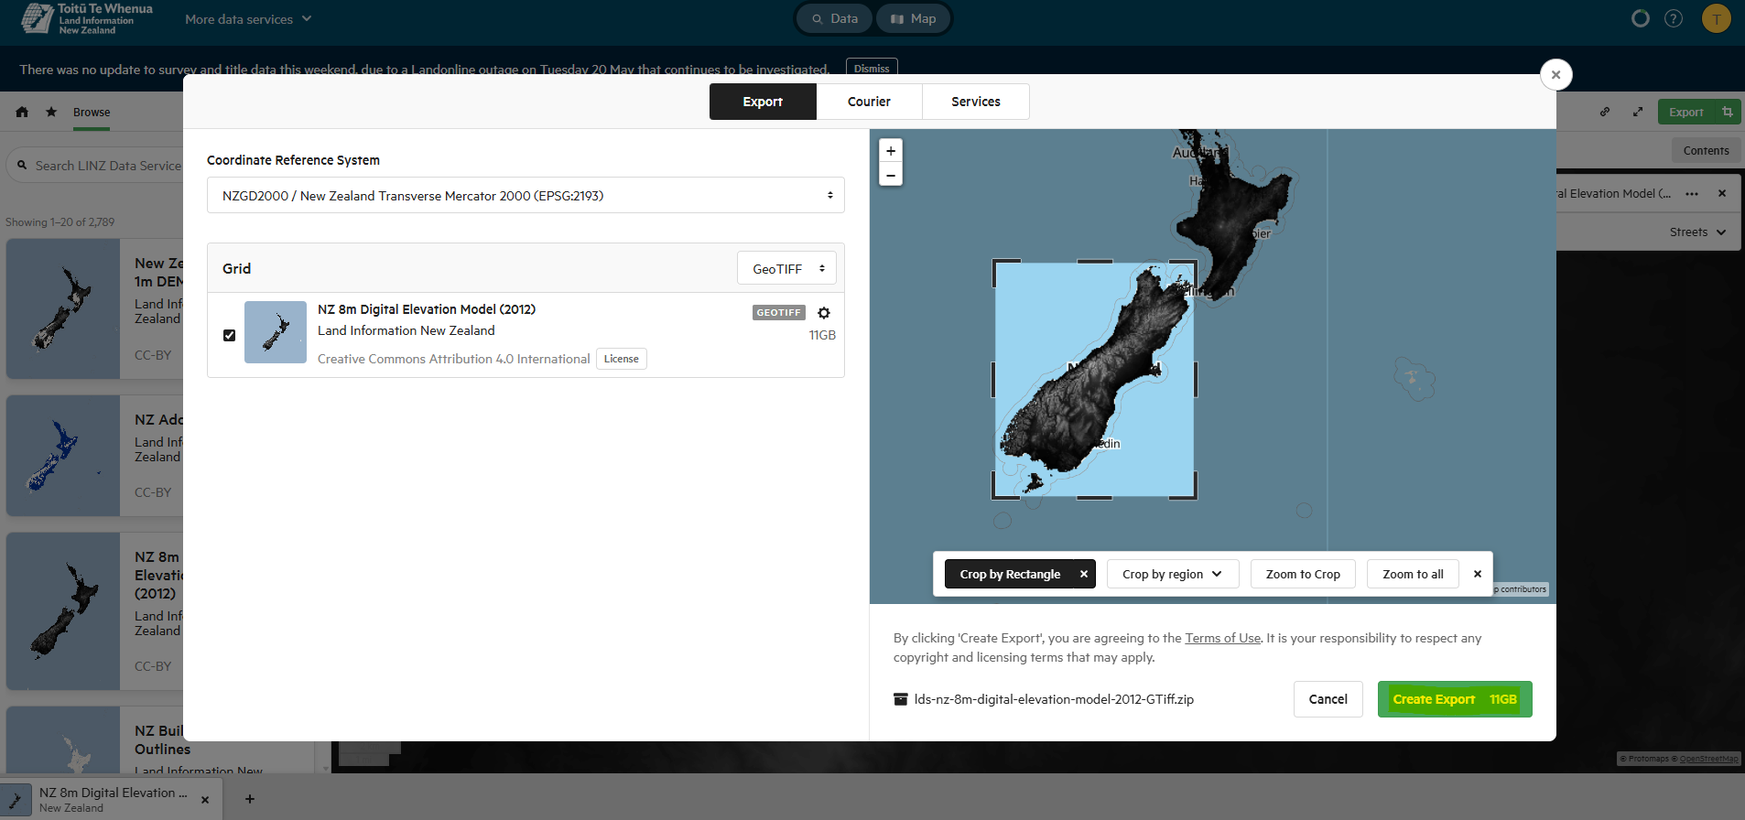Open the Streets basemap dropdown
This screenshot has height=820, width=1745.
[x=1697, y=232]
